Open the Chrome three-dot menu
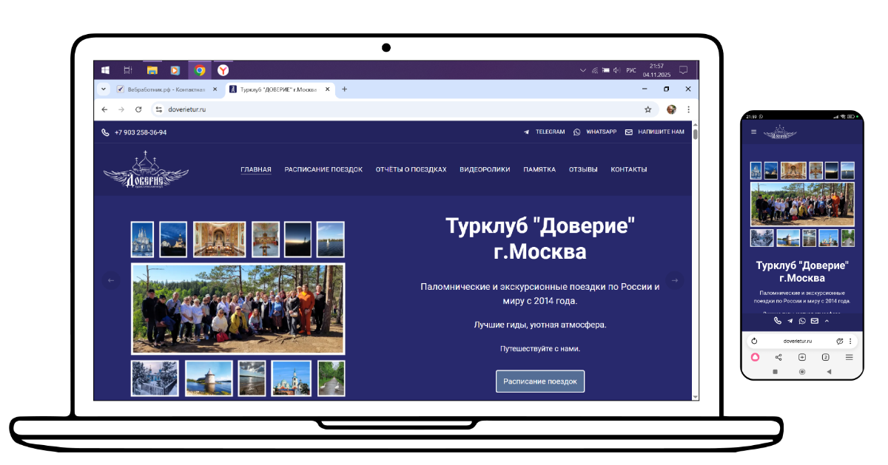 coord(688,109)
